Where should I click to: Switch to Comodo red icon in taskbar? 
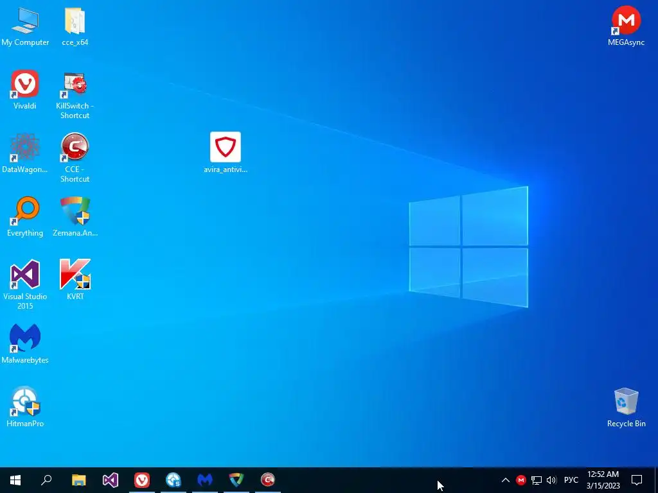coord(268,480)
